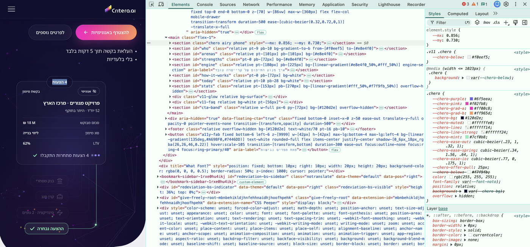Screen dimensions: 530x247
Task: Add a new style rule with plus icon
Action: [x=506, y=23]
